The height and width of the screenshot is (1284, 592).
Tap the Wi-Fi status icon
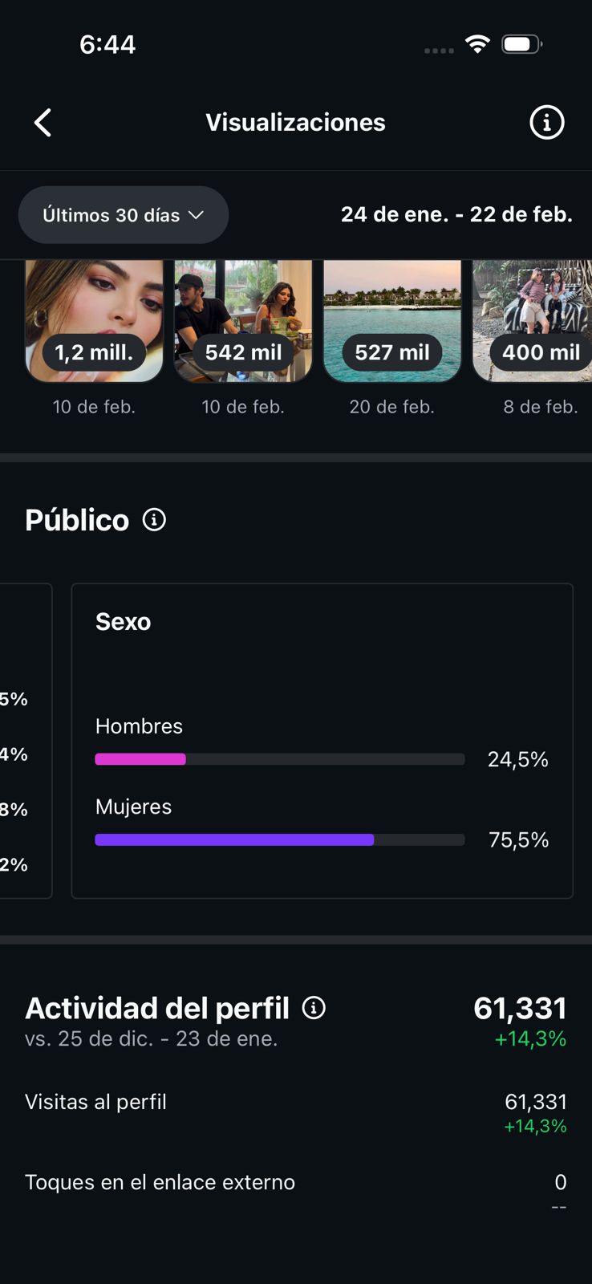pos(477,44)
